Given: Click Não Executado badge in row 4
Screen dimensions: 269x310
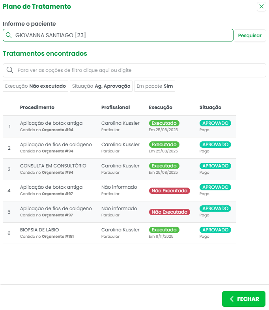Looking at the screenshot, I should (169, 191).
